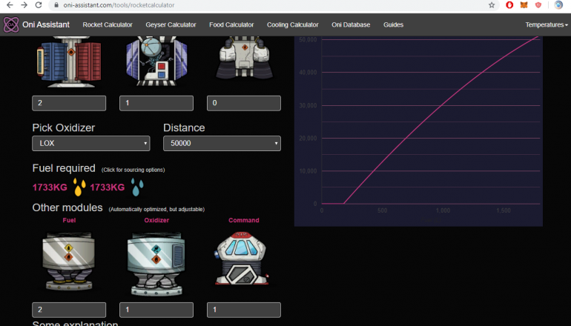The image size is (571, 326).
Task: Reload the page with the refresh icon
Action: [39, 5]
